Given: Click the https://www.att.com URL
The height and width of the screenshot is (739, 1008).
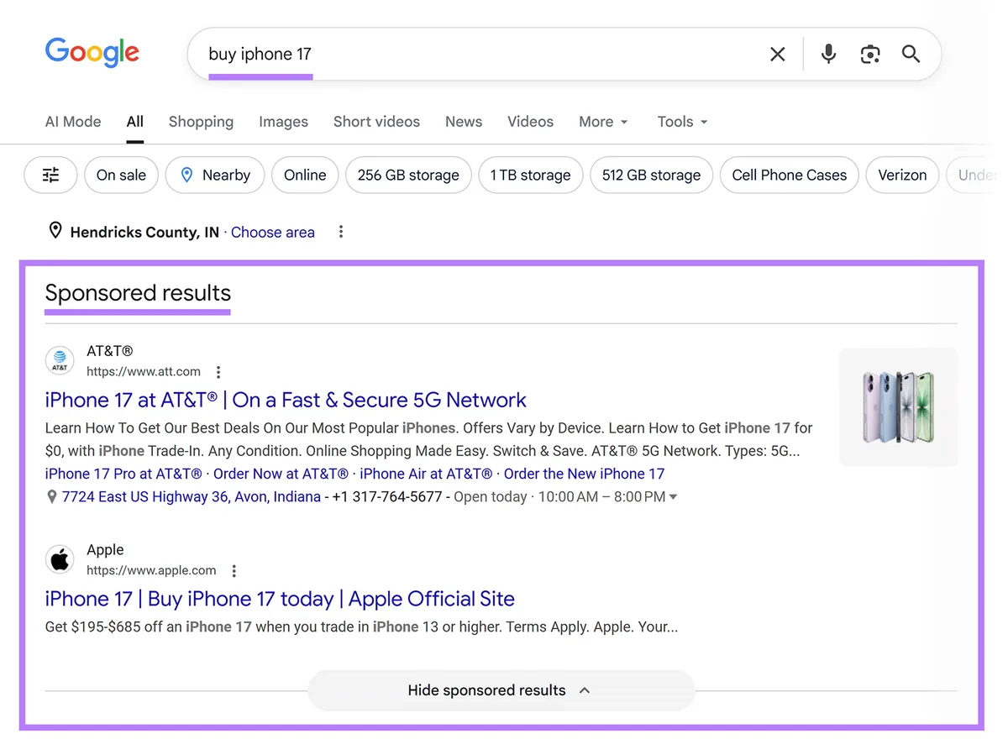Looking at the screenshot, I should (x=144, y=371).
